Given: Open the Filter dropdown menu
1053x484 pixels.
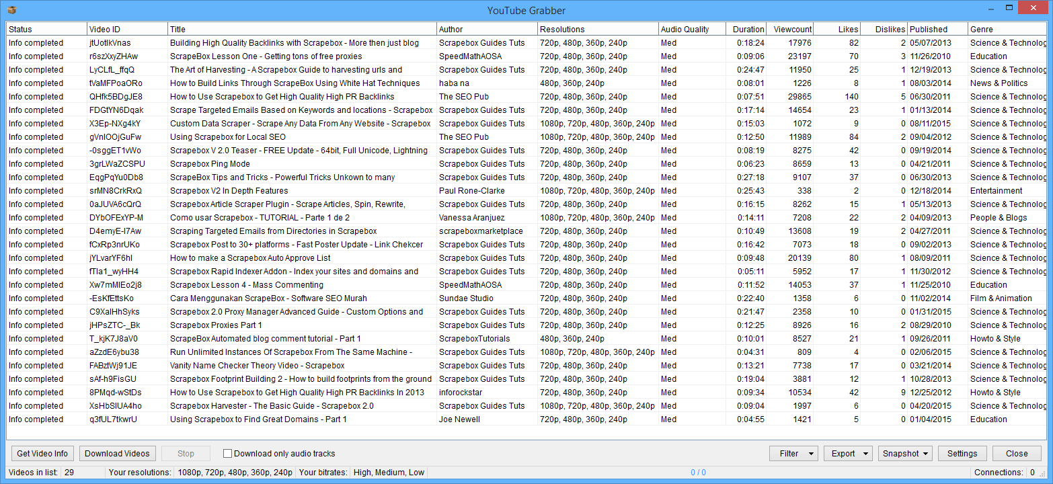Looking at the screenshot, I should point(793,453).
